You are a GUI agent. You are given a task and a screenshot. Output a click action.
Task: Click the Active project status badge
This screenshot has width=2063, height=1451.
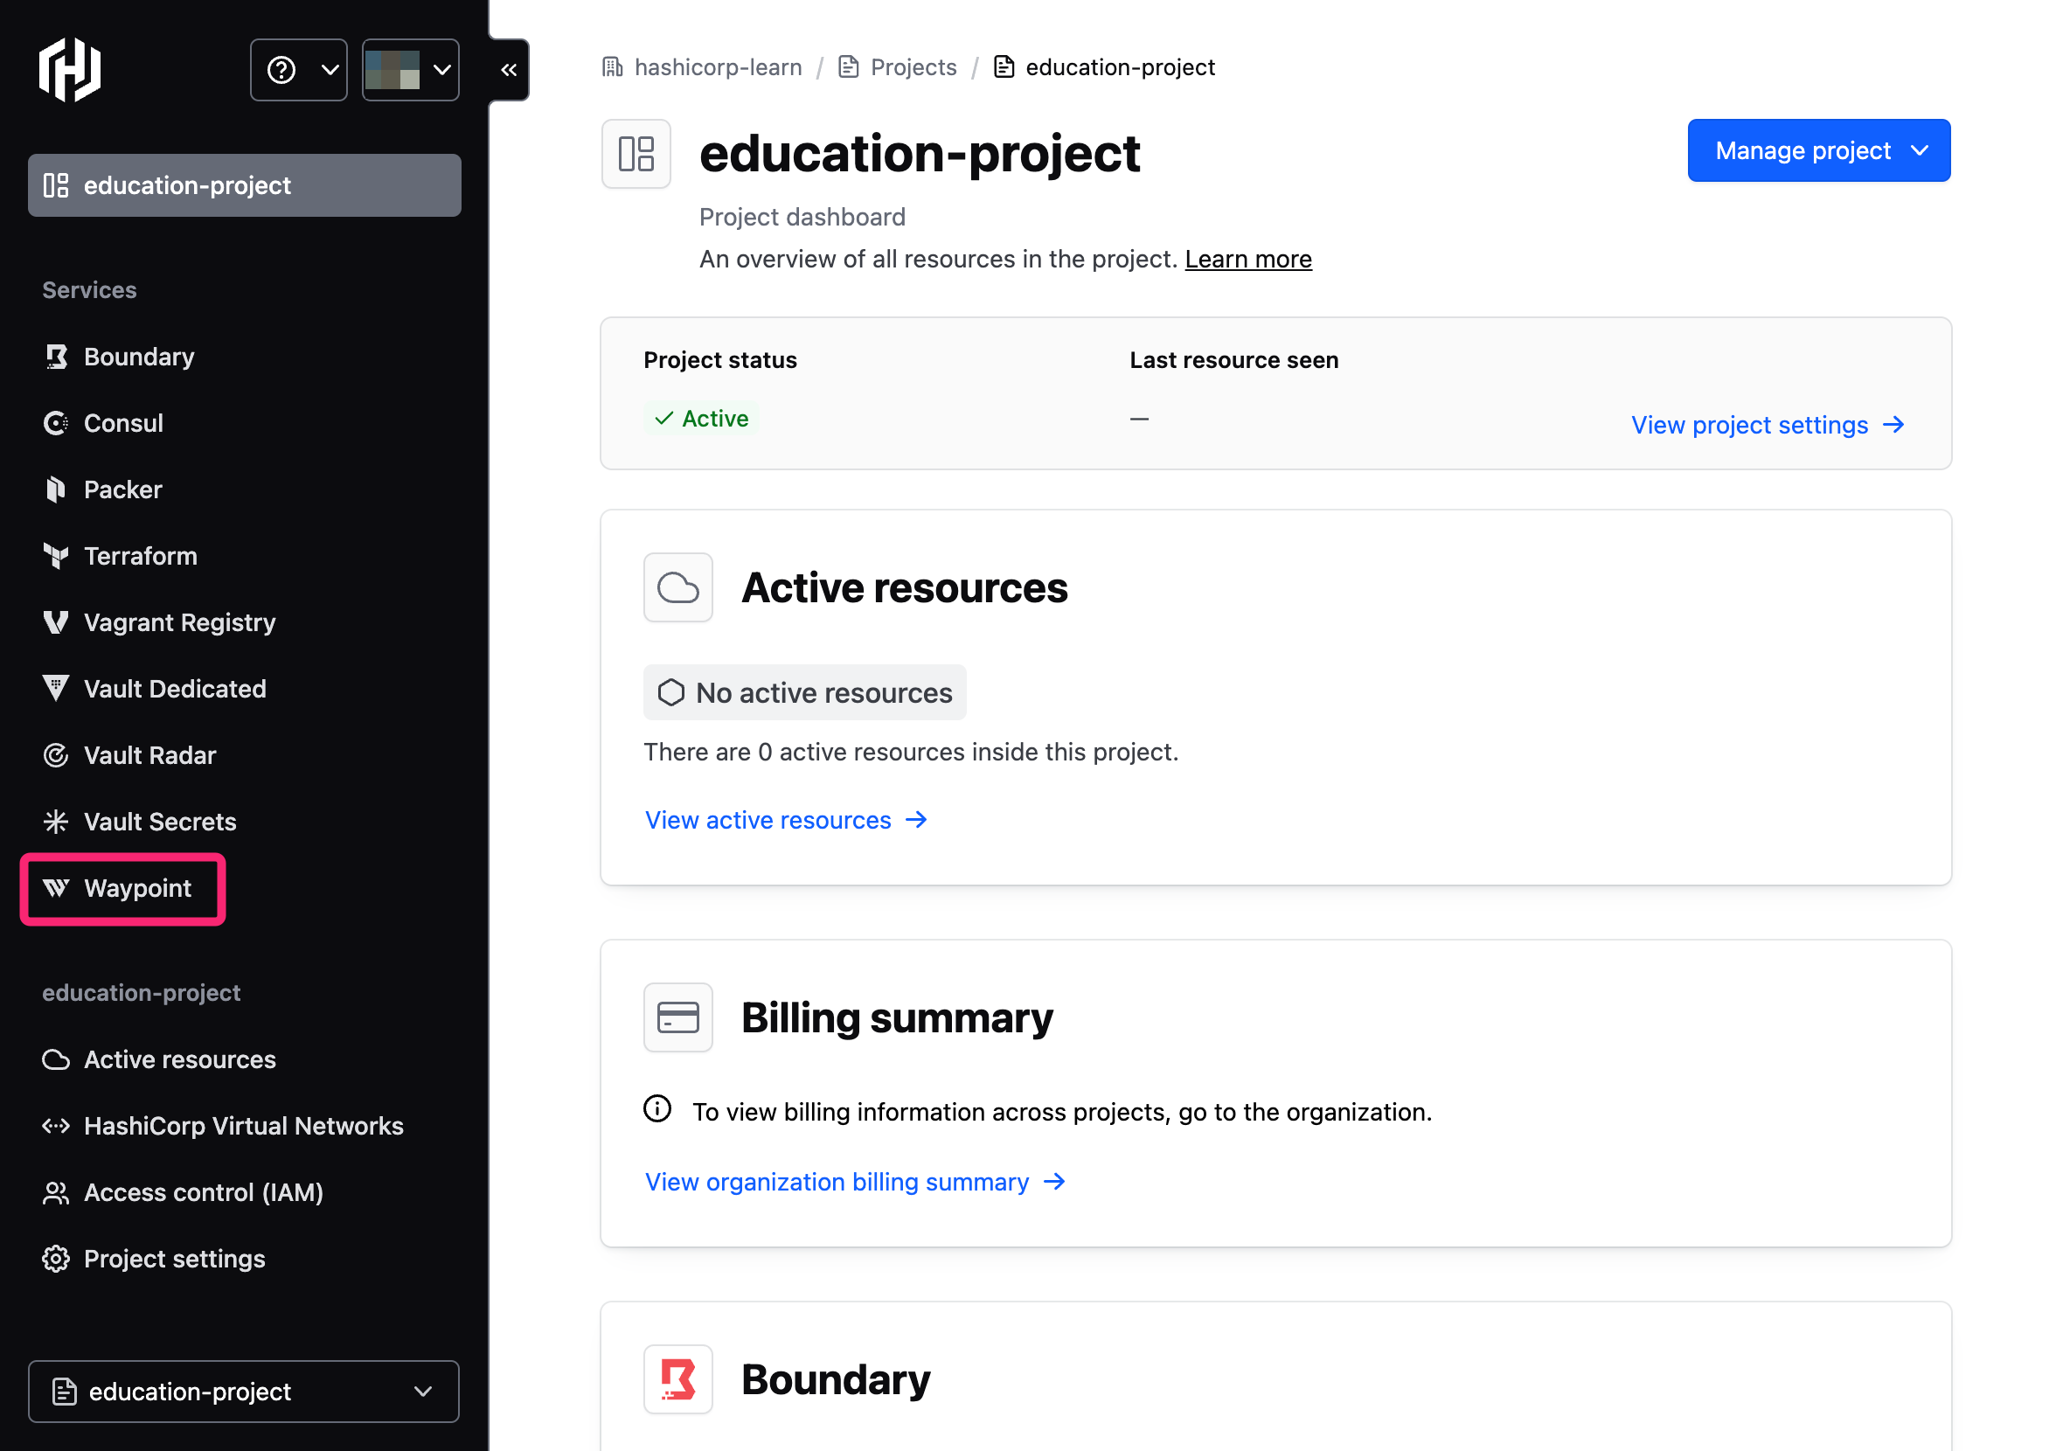click(702, 419)
